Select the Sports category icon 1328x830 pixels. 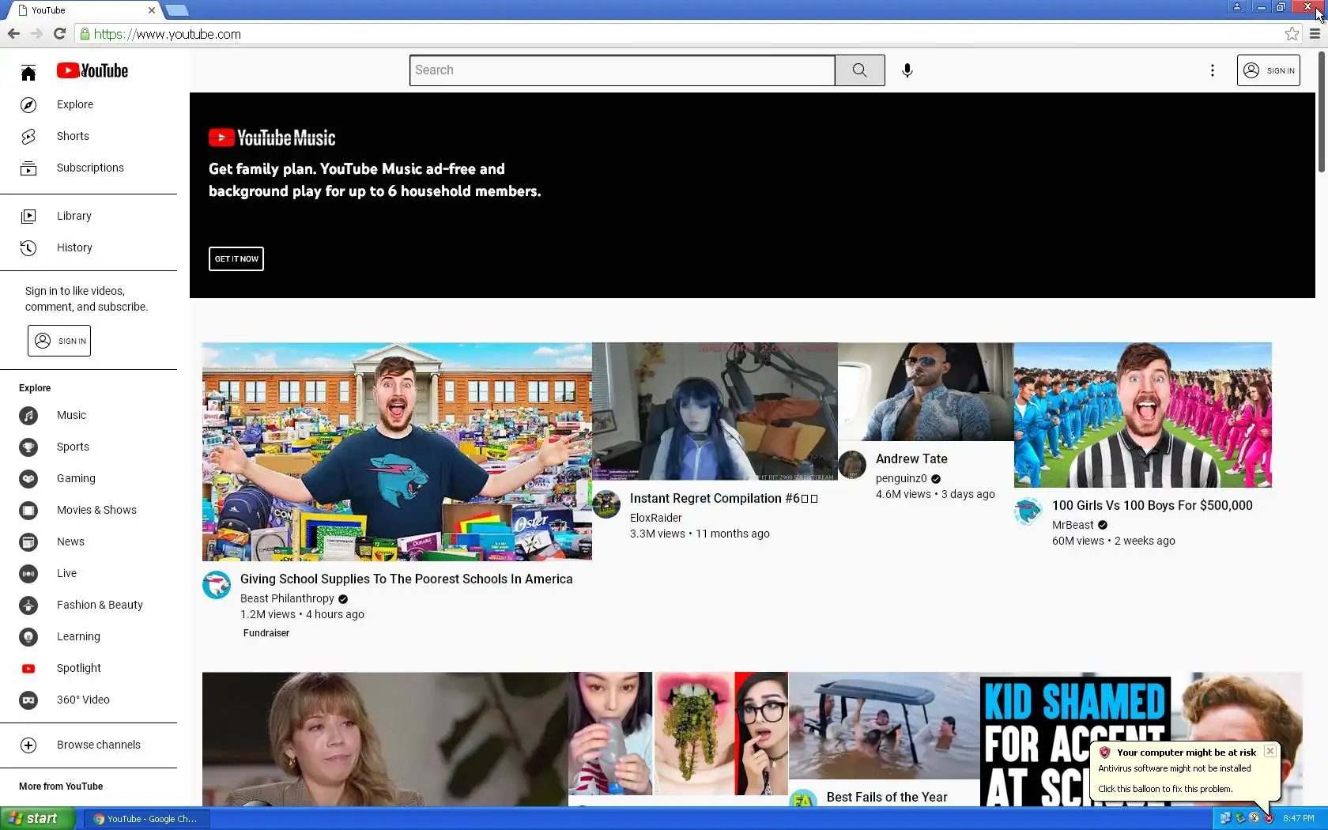[28, 447]
